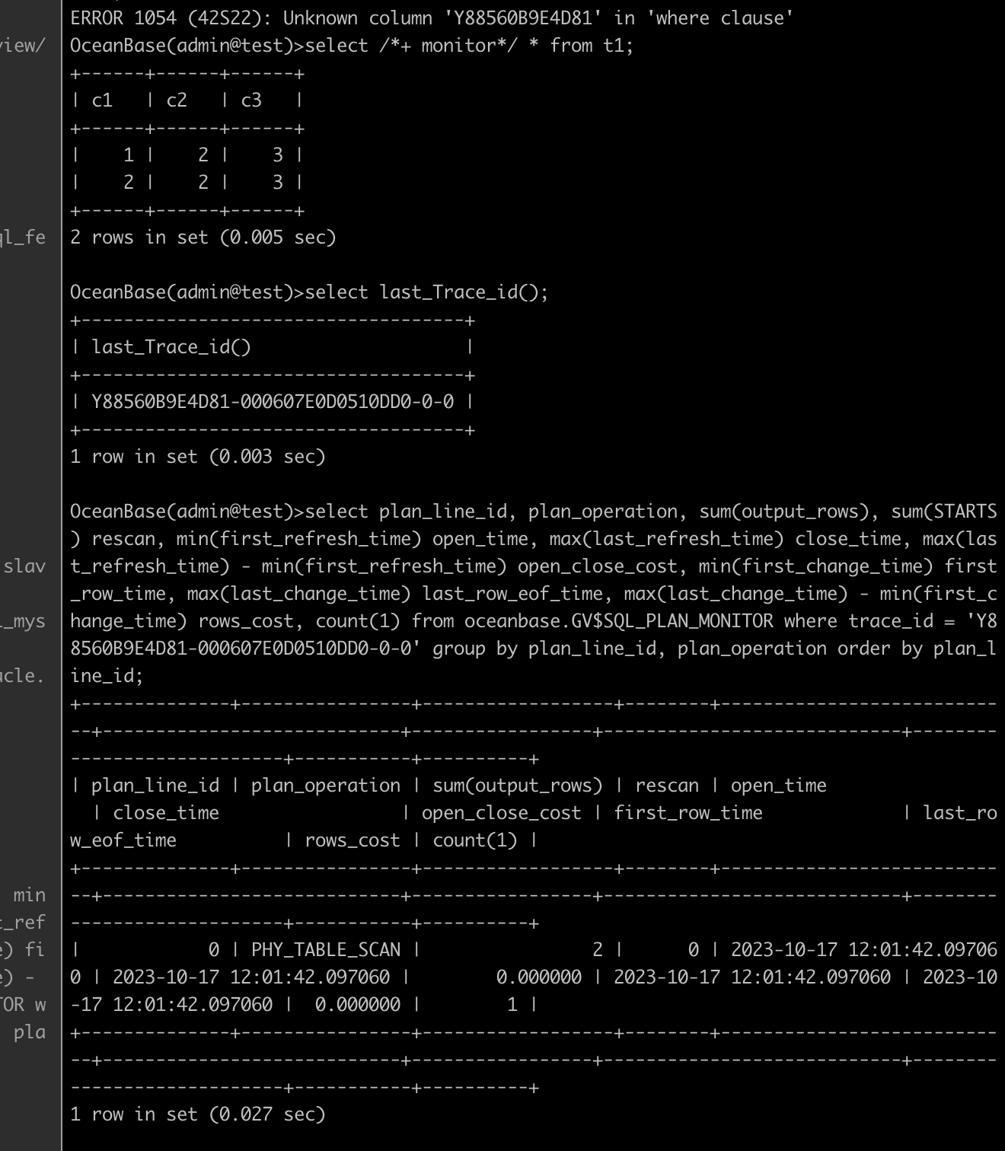1005x1151 pixels.
Task: Click the "first_row_time" result column header
Action: tap(688, 813)
